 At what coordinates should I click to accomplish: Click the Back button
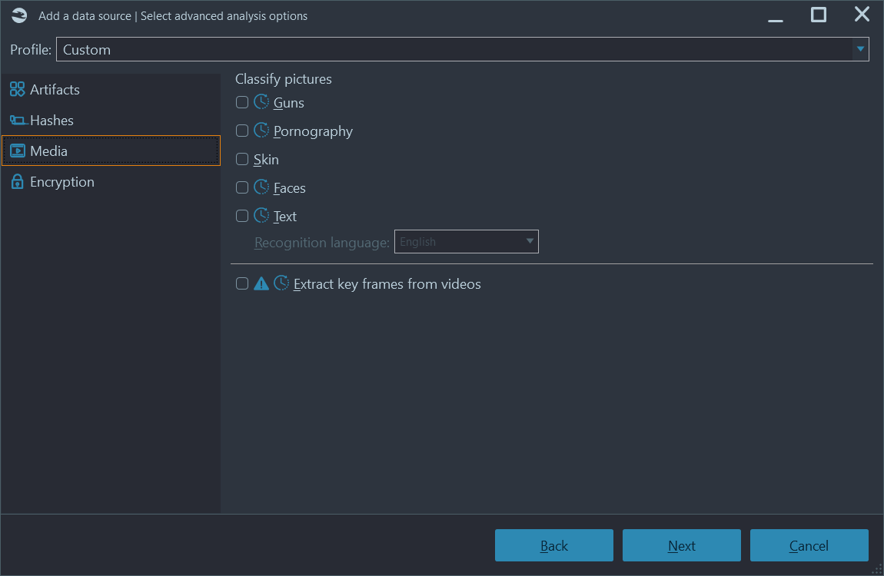(x=554, y=545)
